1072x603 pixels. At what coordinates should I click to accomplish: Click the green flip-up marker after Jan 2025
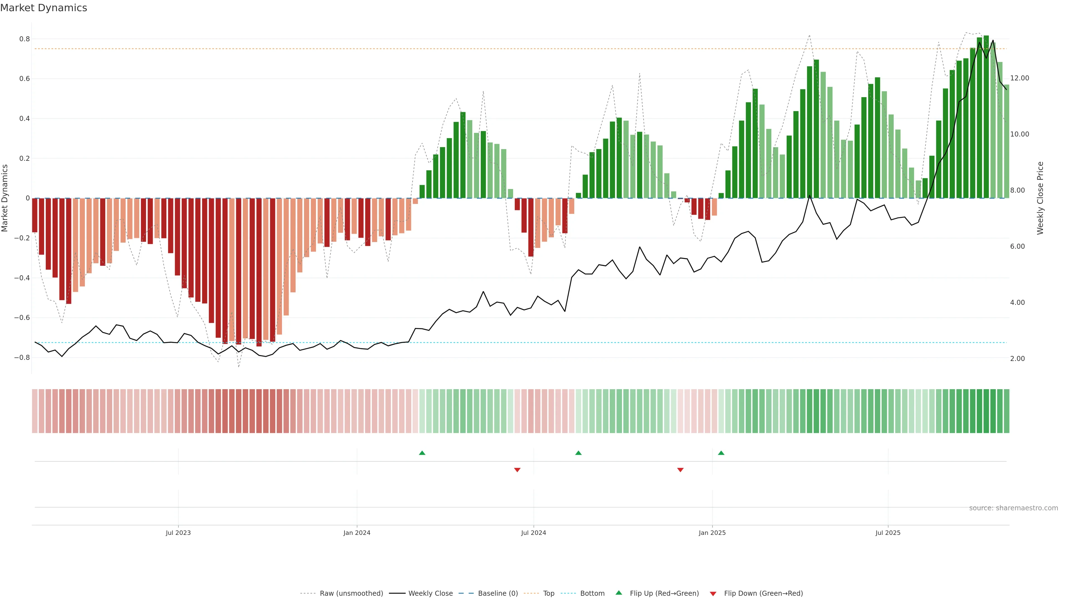tap(721, 453)
